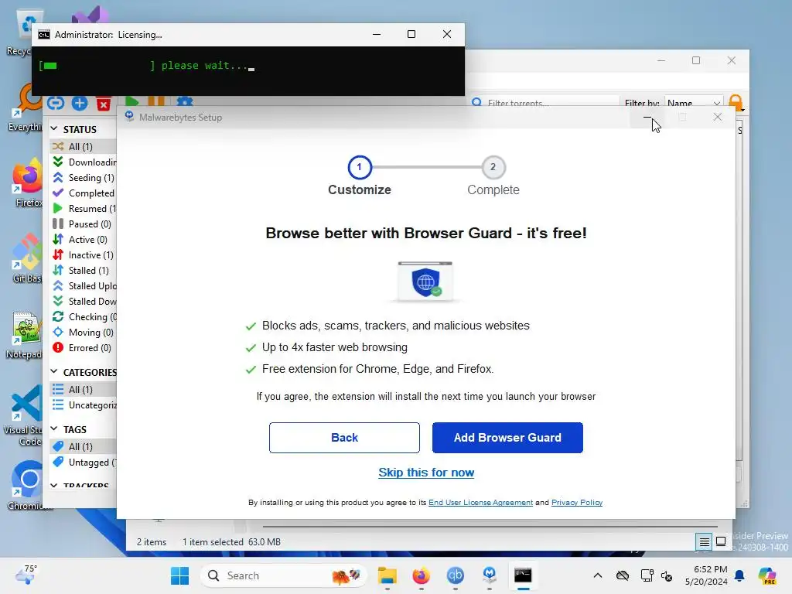The height and width of the screenshot is (594, 792).
Task: Collapse the TRACKERS section in qBittorrent
Action: tap(54, 486)
